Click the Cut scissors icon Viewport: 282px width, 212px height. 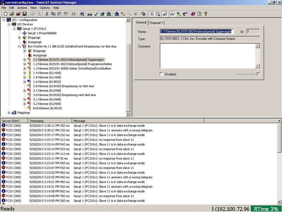47,14
